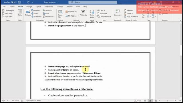Open the File tab

[x=4, y=7]
